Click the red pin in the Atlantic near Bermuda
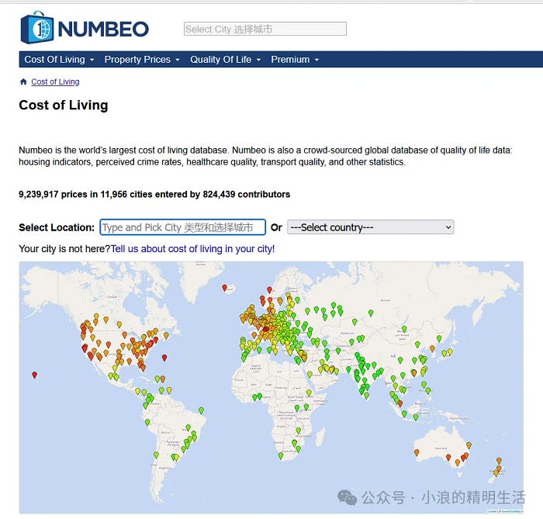This screenshot has width=543, height=519. pyautogui.click(x=164, y=358)
